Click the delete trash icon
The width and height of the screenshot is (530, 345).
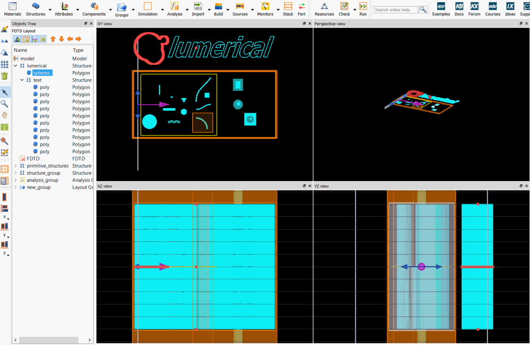coord(4,76)
